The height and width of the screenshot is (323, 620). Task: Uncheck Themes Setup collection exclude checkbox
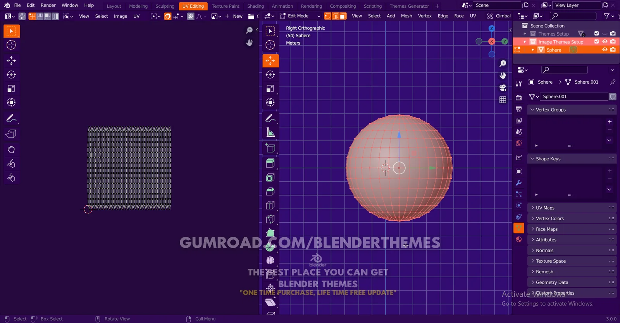596,34
